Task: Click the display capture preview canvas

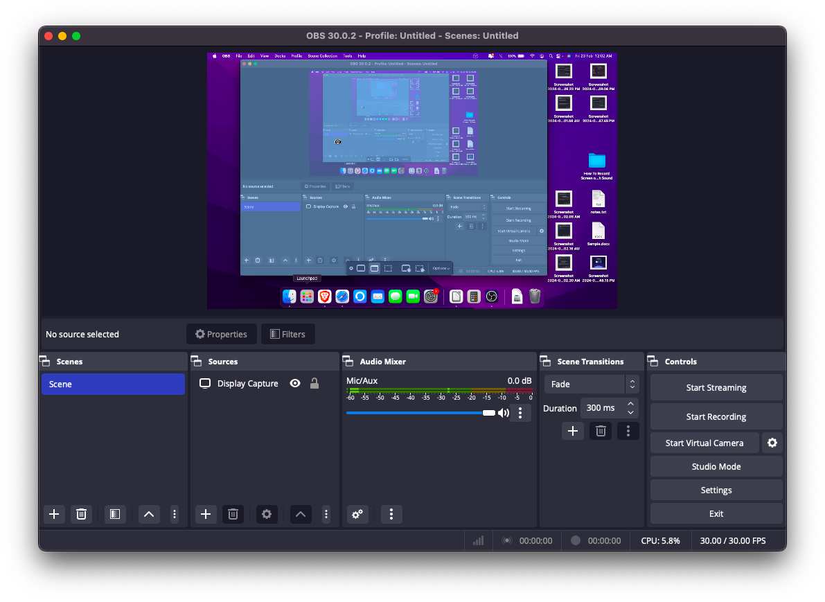Action: (x=412, y=181)
